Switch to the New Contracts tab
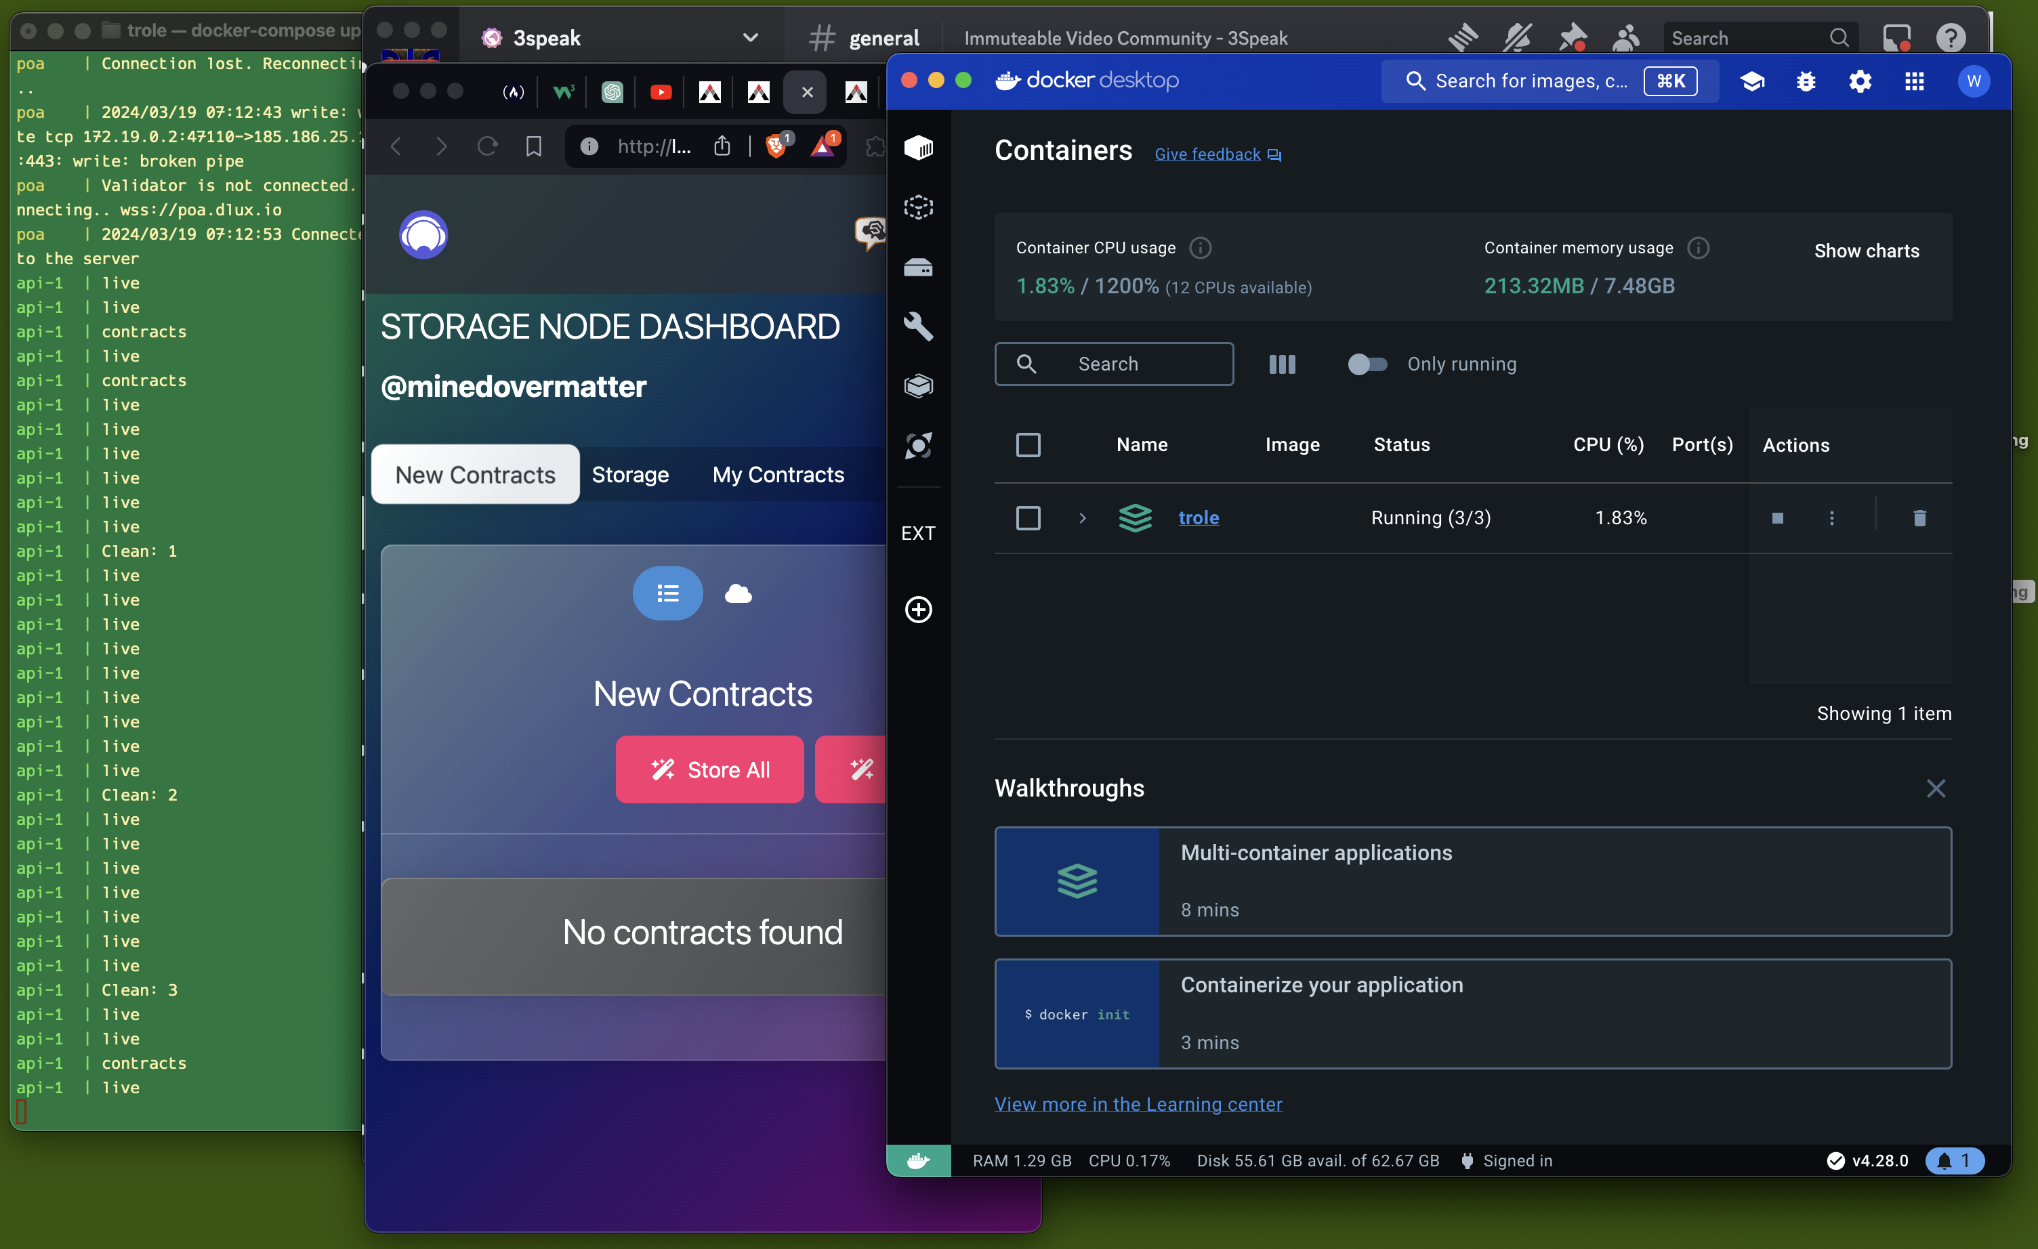 [x=475, y=475]
